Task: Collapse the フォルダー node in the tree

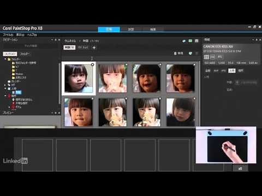Action: pyautogui.click(x=5, y=59)
